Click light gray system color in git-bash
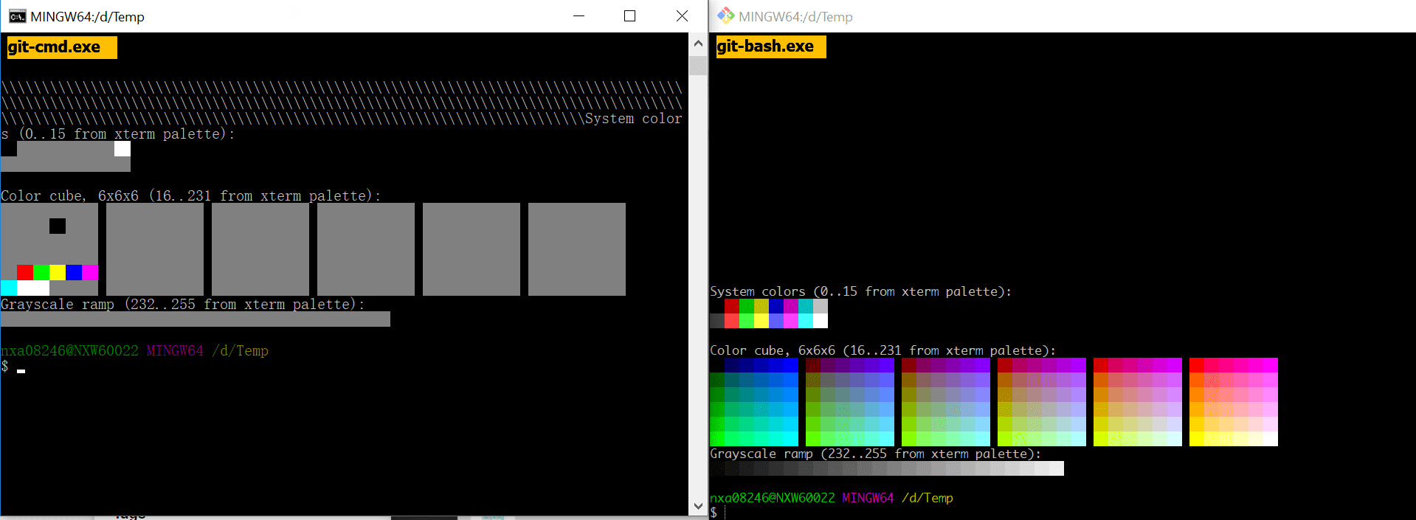The width and height of the screenshot is (1416, 520). (821, 306)
